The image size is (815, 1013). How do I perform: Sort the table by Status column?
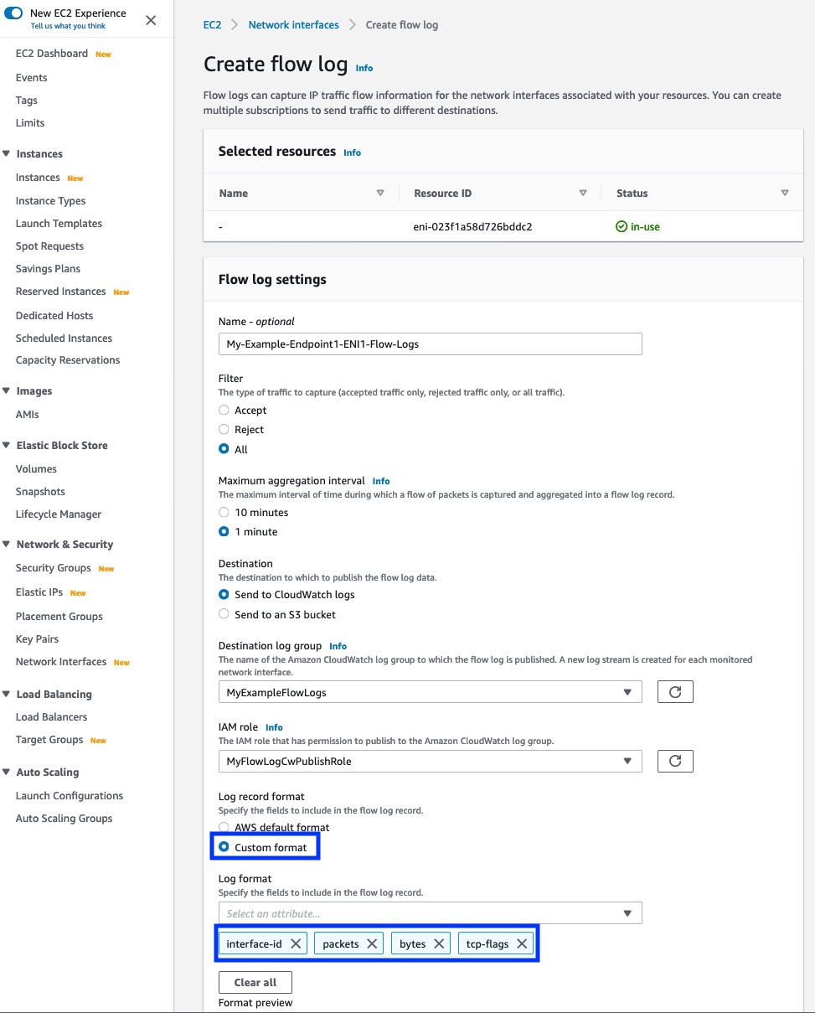785,193
